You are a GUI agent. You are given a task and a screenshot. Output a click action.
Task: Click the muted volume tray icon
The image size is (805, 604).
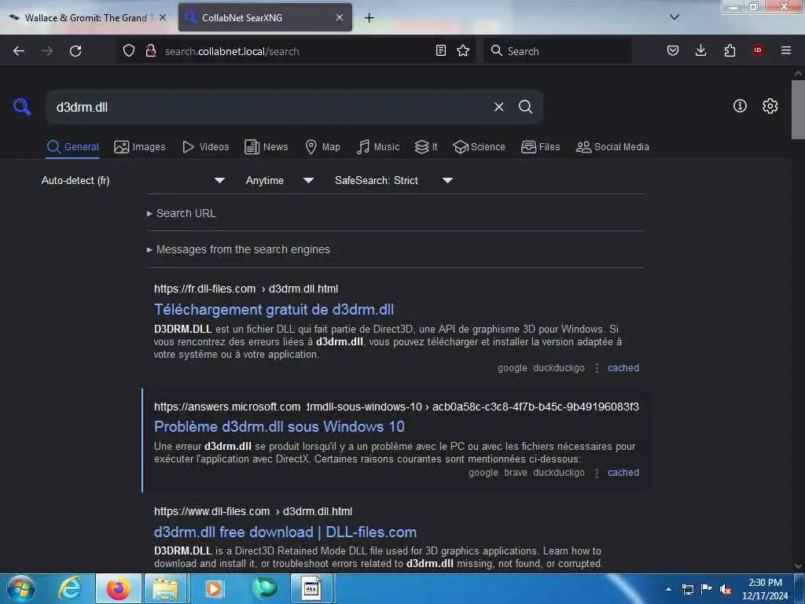coord(726,589)
